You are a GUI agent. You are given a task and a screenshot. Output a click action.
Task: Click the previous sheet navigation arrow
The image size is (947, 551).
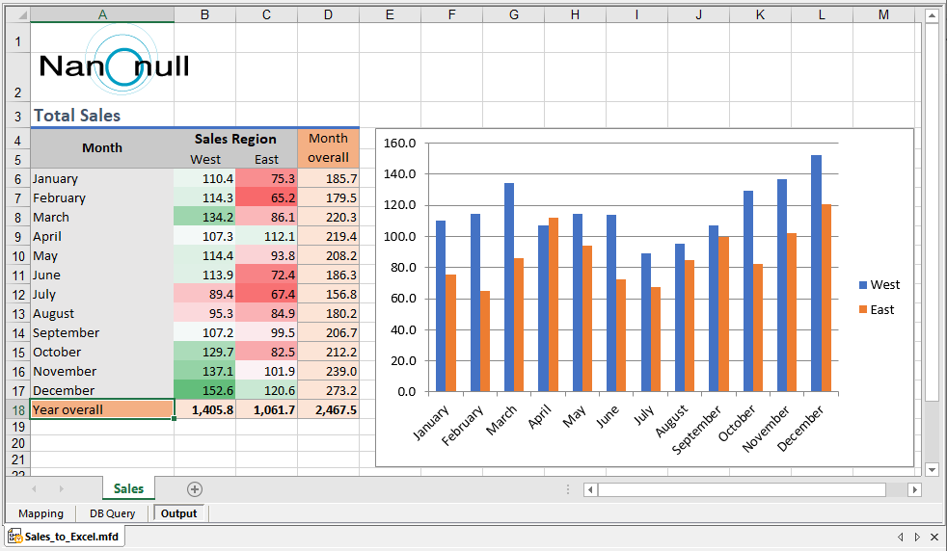[x=35, y=489]
